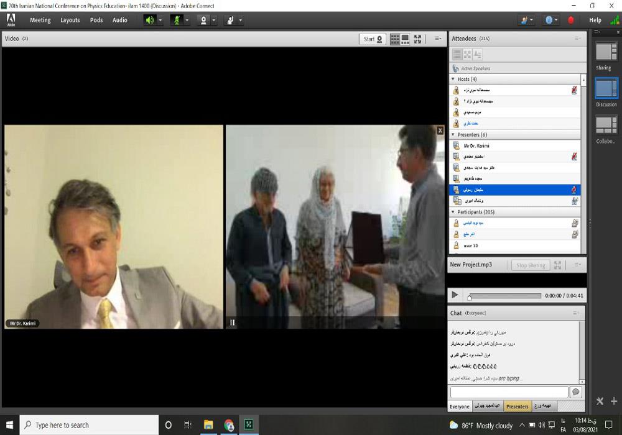This screenshot has width=622, height=435.
Task: Collapse the Hosts group in Attendees
Action: 453,80
